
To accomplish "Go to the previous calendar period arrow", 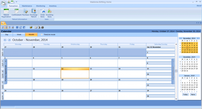I will [x=5, y=40].
